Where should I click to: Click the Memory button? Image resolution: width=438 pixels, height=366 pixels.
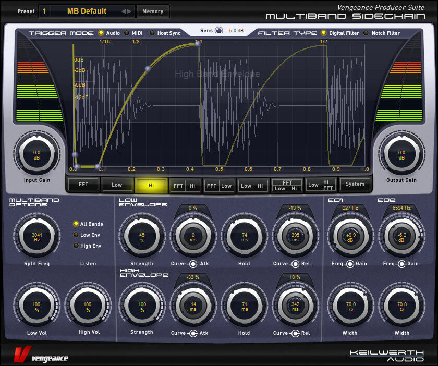pyautogui.click(x=153, y=11)
